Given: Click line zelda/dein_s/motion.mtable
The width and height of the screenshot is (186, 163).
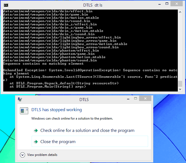Looking at the screenshot, I should tap(53, 31).
